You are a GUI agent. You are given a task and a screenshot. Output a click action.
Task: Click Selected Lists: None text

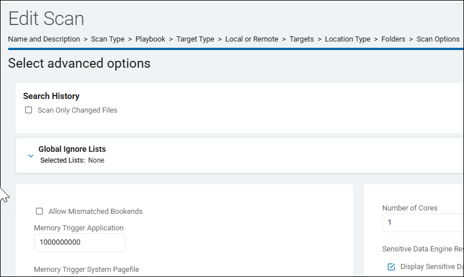[x=72, y=160]
